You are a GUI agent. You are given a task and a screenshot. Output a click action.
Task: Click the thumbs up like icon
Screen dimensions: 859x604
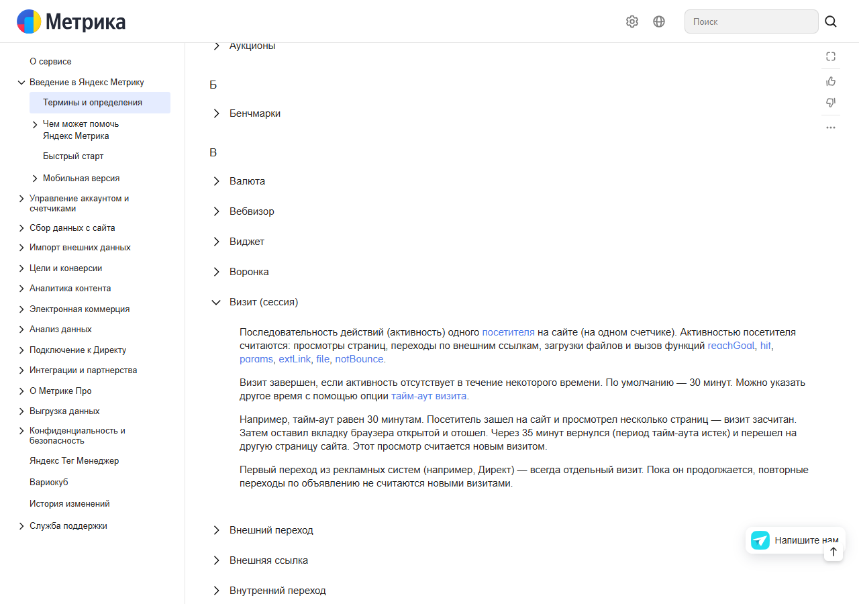831,81
